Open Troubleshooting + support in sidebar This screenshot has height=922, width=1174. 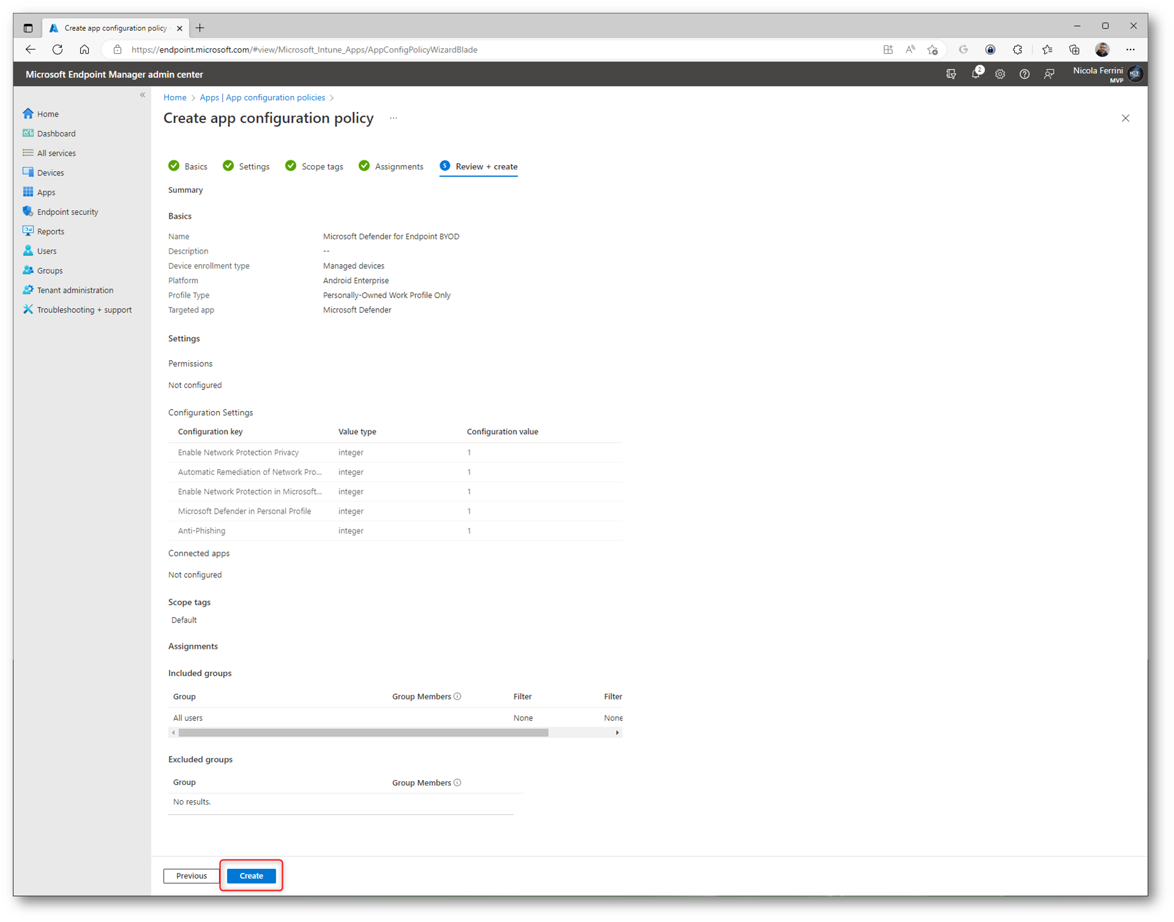coord(84,309)
